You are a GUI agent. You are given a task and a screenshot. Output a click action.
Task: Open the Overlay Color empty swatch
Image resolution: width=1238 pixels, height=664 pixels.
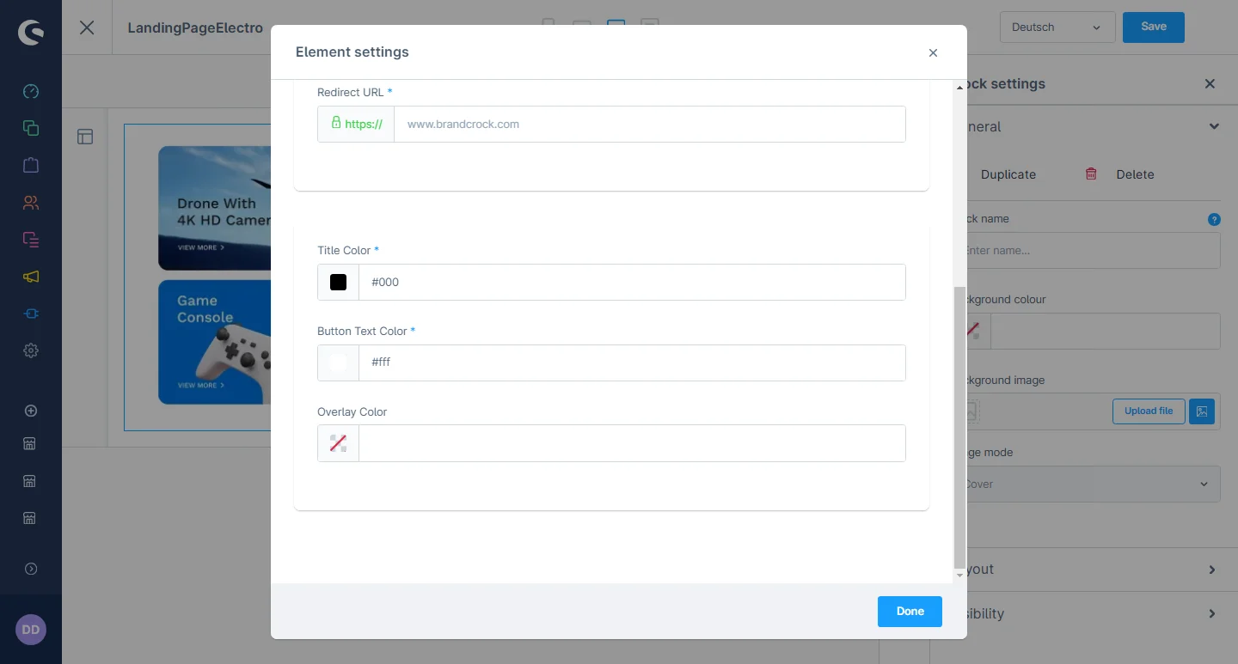click(338, 443)
